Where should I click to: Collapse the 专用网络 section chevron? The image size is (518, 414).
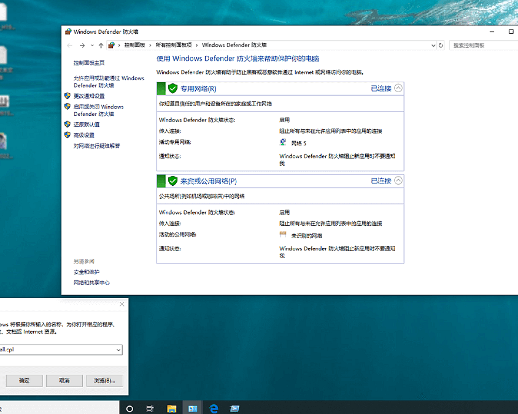pos(398,88)
